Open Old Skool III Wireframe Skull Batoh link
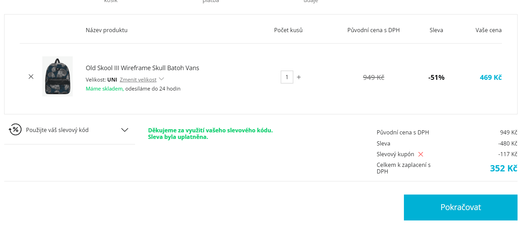This screenshot has height=236, width=521. (142, 68)
